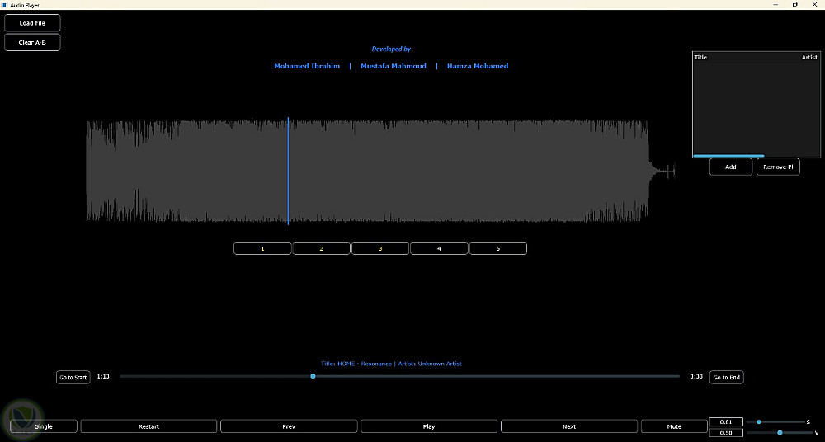This screenshot has width=825, height=442.
Task: Click the name Mustafa Mahmoud
Action: [394, 66]
